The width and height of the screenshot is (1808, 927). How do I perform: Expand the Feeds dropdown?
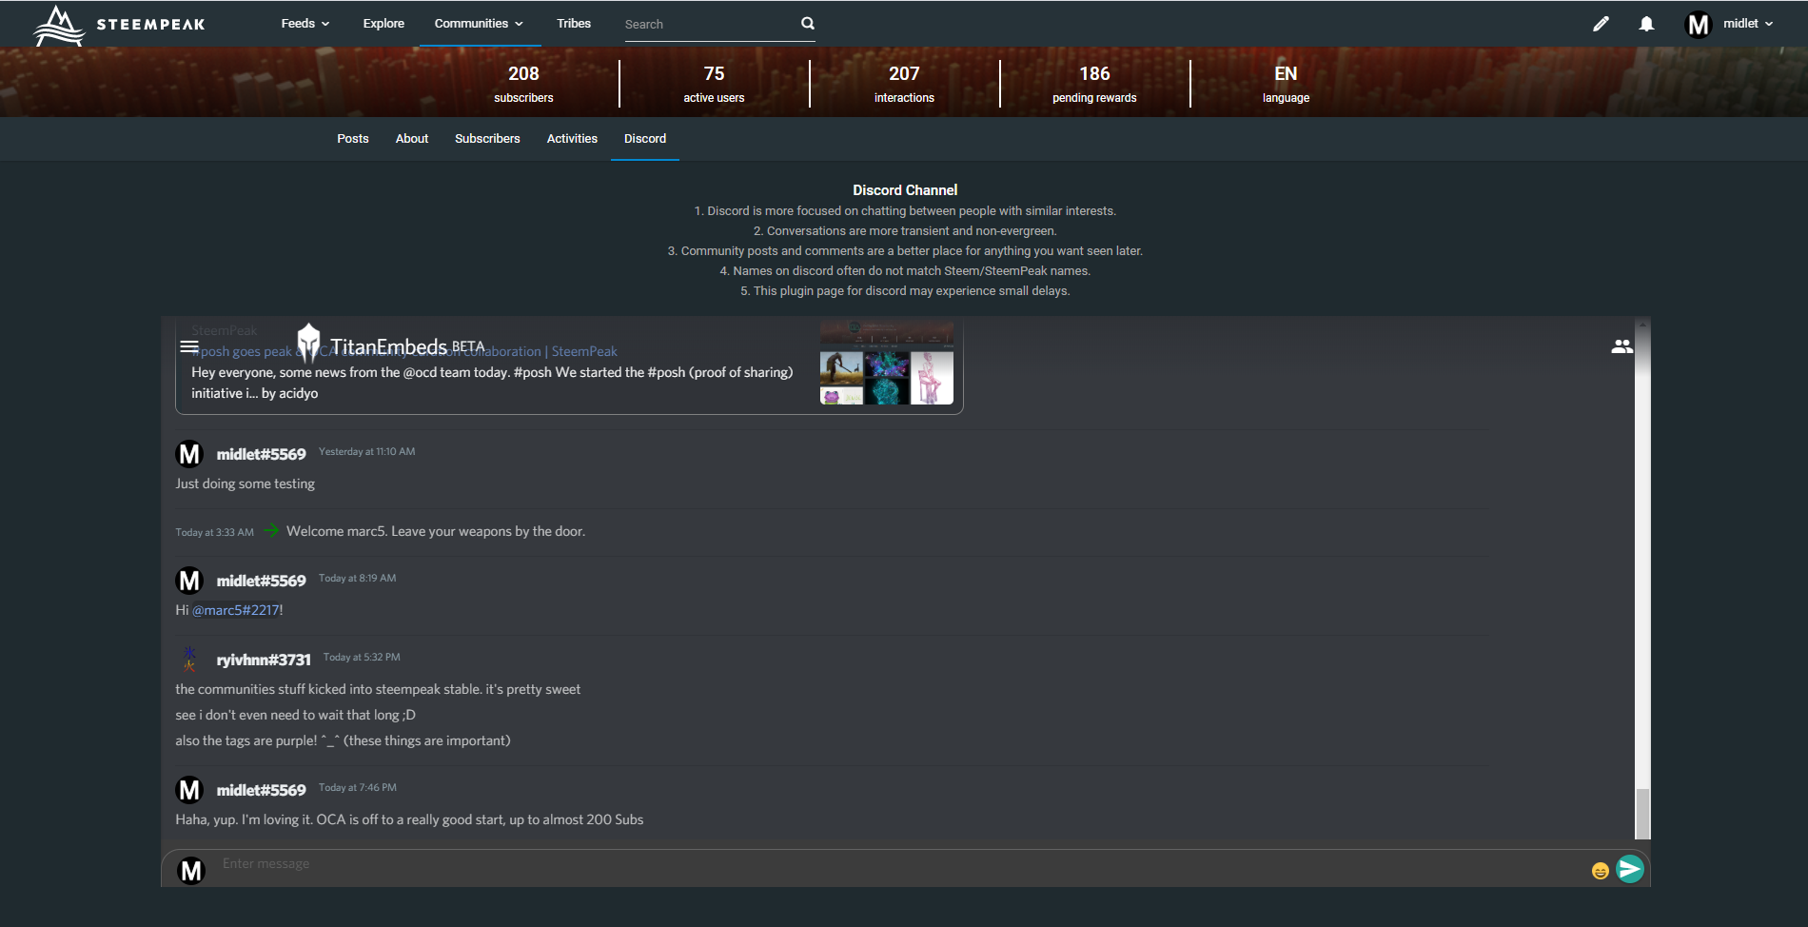[x=305, y=24]
